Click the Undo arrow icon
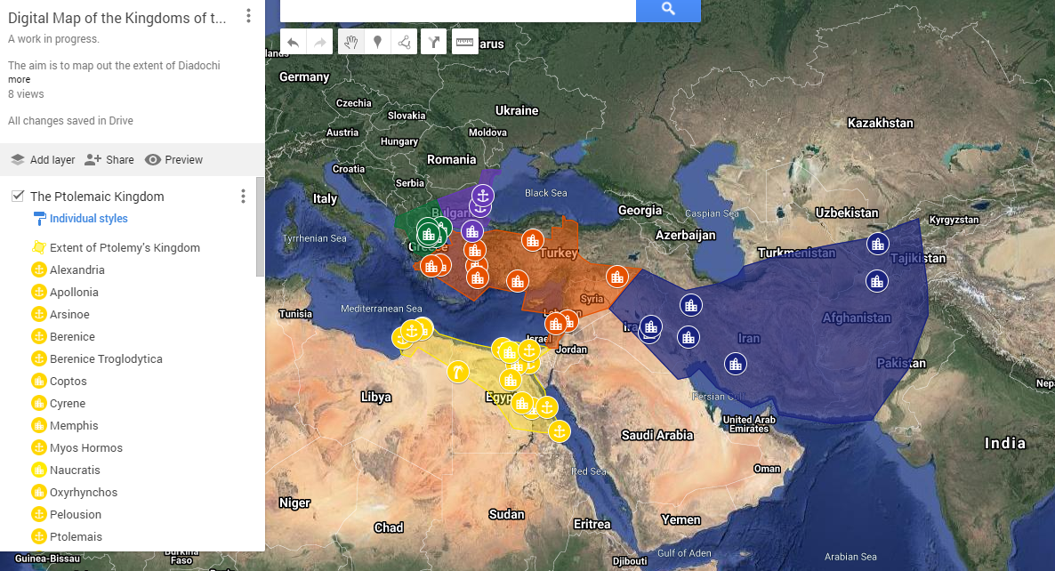The image size is (1055, 571). click(x=293, y=41)
